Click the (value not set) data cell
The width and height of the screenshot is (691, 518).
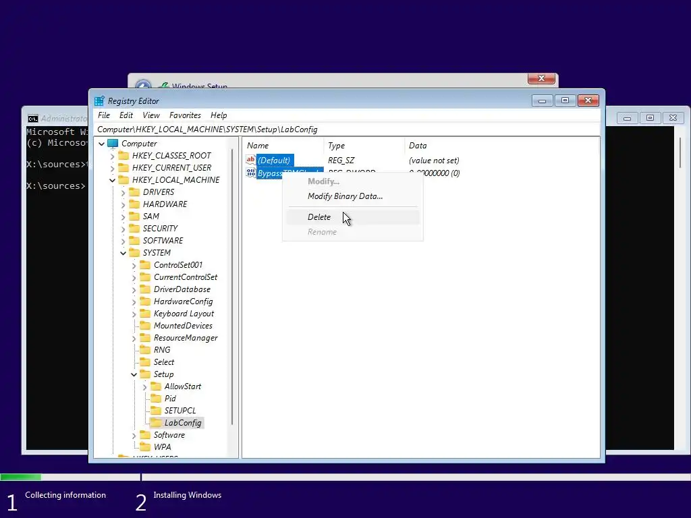pos(434,161)
